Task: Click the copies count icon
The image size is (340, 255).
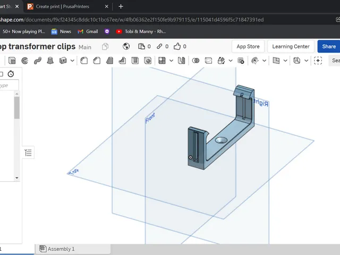Action: point(142,46)
